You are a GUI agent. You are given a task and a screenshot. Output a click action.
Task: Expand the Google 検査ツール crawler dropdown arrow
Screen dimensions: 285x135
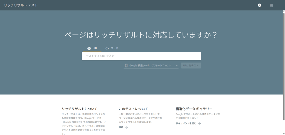[x=176, y=66]
